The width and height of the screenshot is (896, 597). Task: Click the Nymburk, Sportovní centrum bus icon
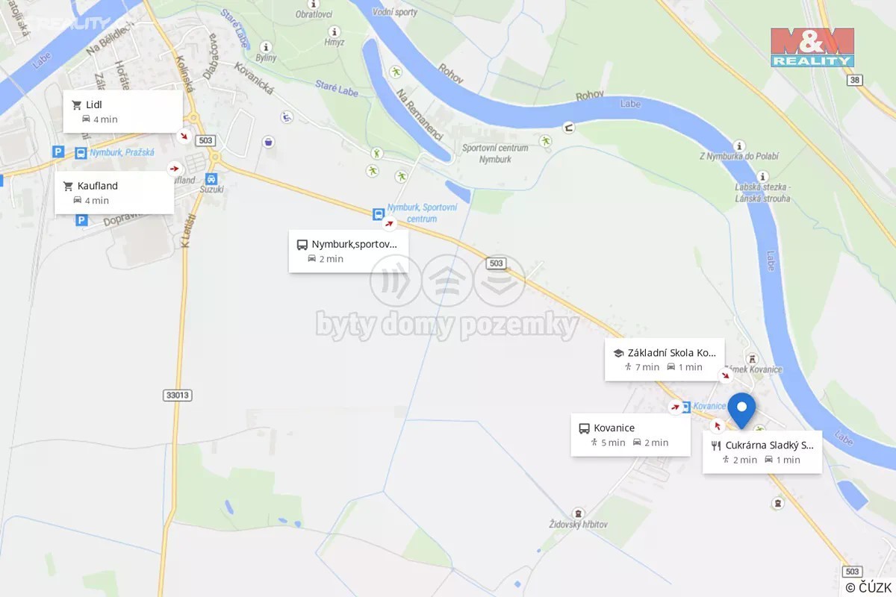click(x=378, y=213)
